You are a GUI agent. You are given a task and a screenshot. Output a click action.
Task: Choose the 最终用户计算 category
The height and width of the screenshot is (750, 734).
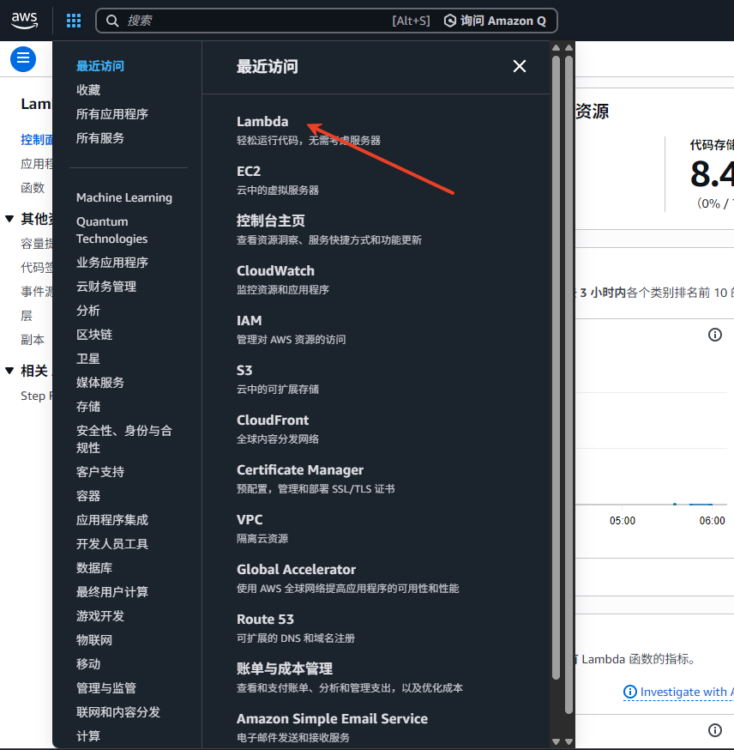point(111,592)
